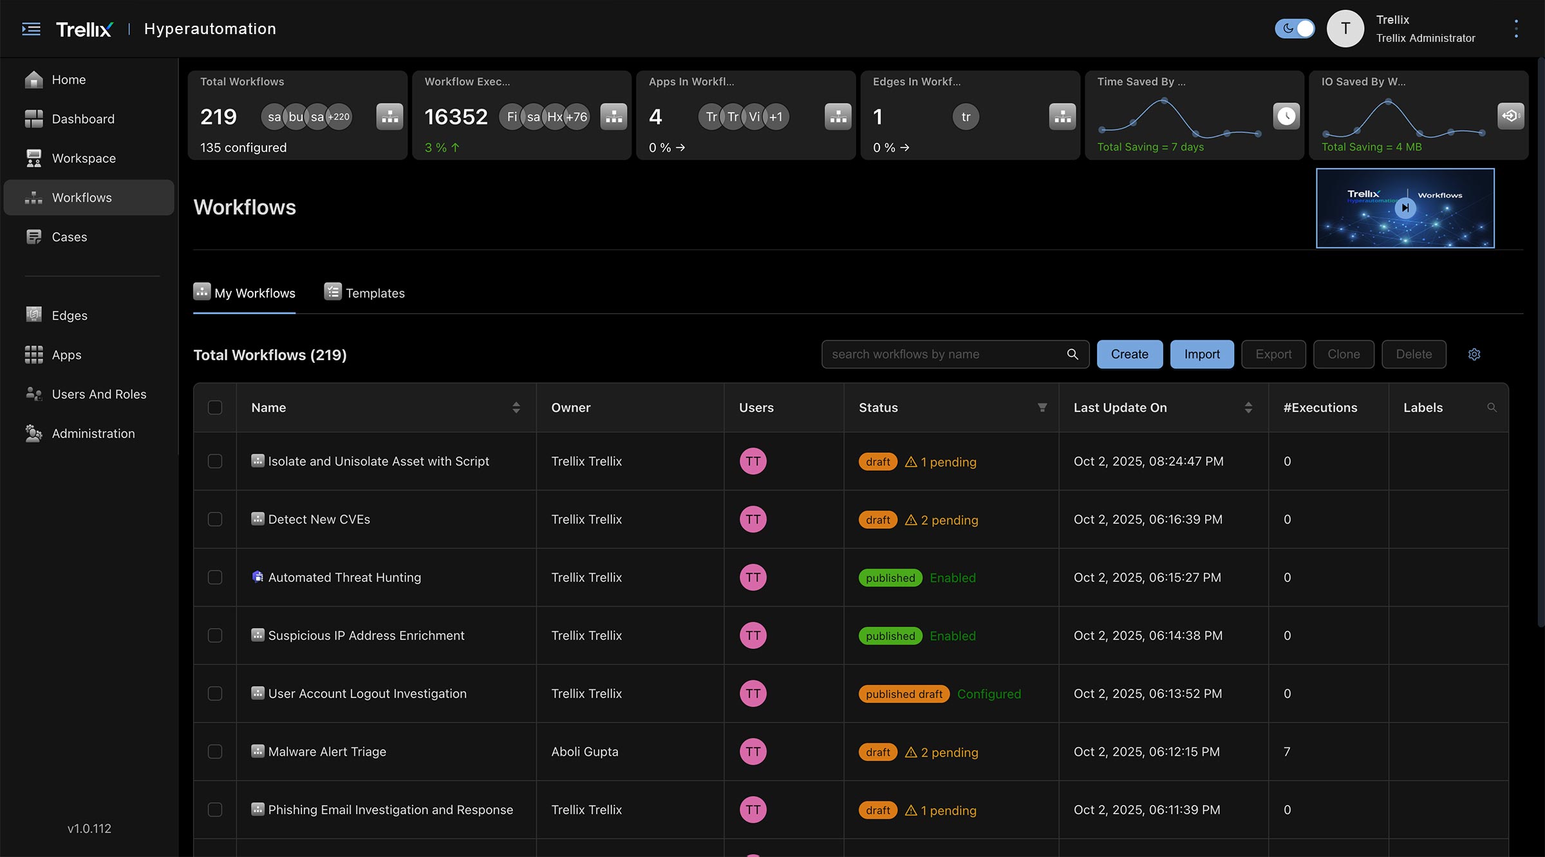Check the Detect New CVEs row checkbox
The width and height of the screenshot is (1545, 857).
coord(215,519)
